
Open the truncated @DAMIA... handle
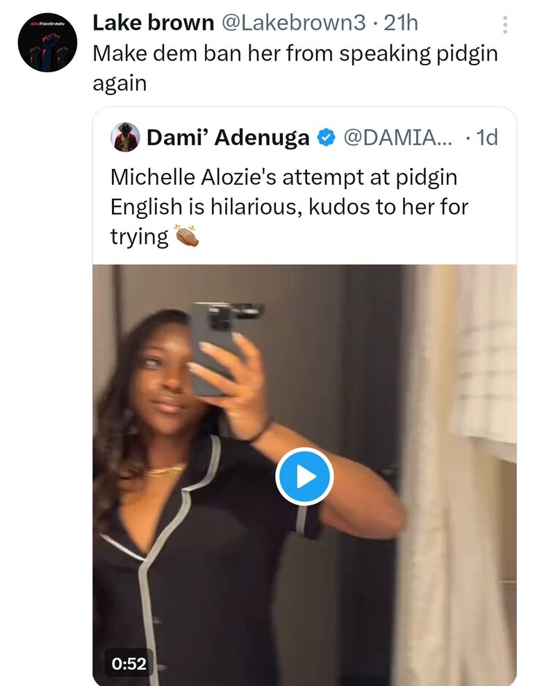pyautogui.click(x=397, y=138)
